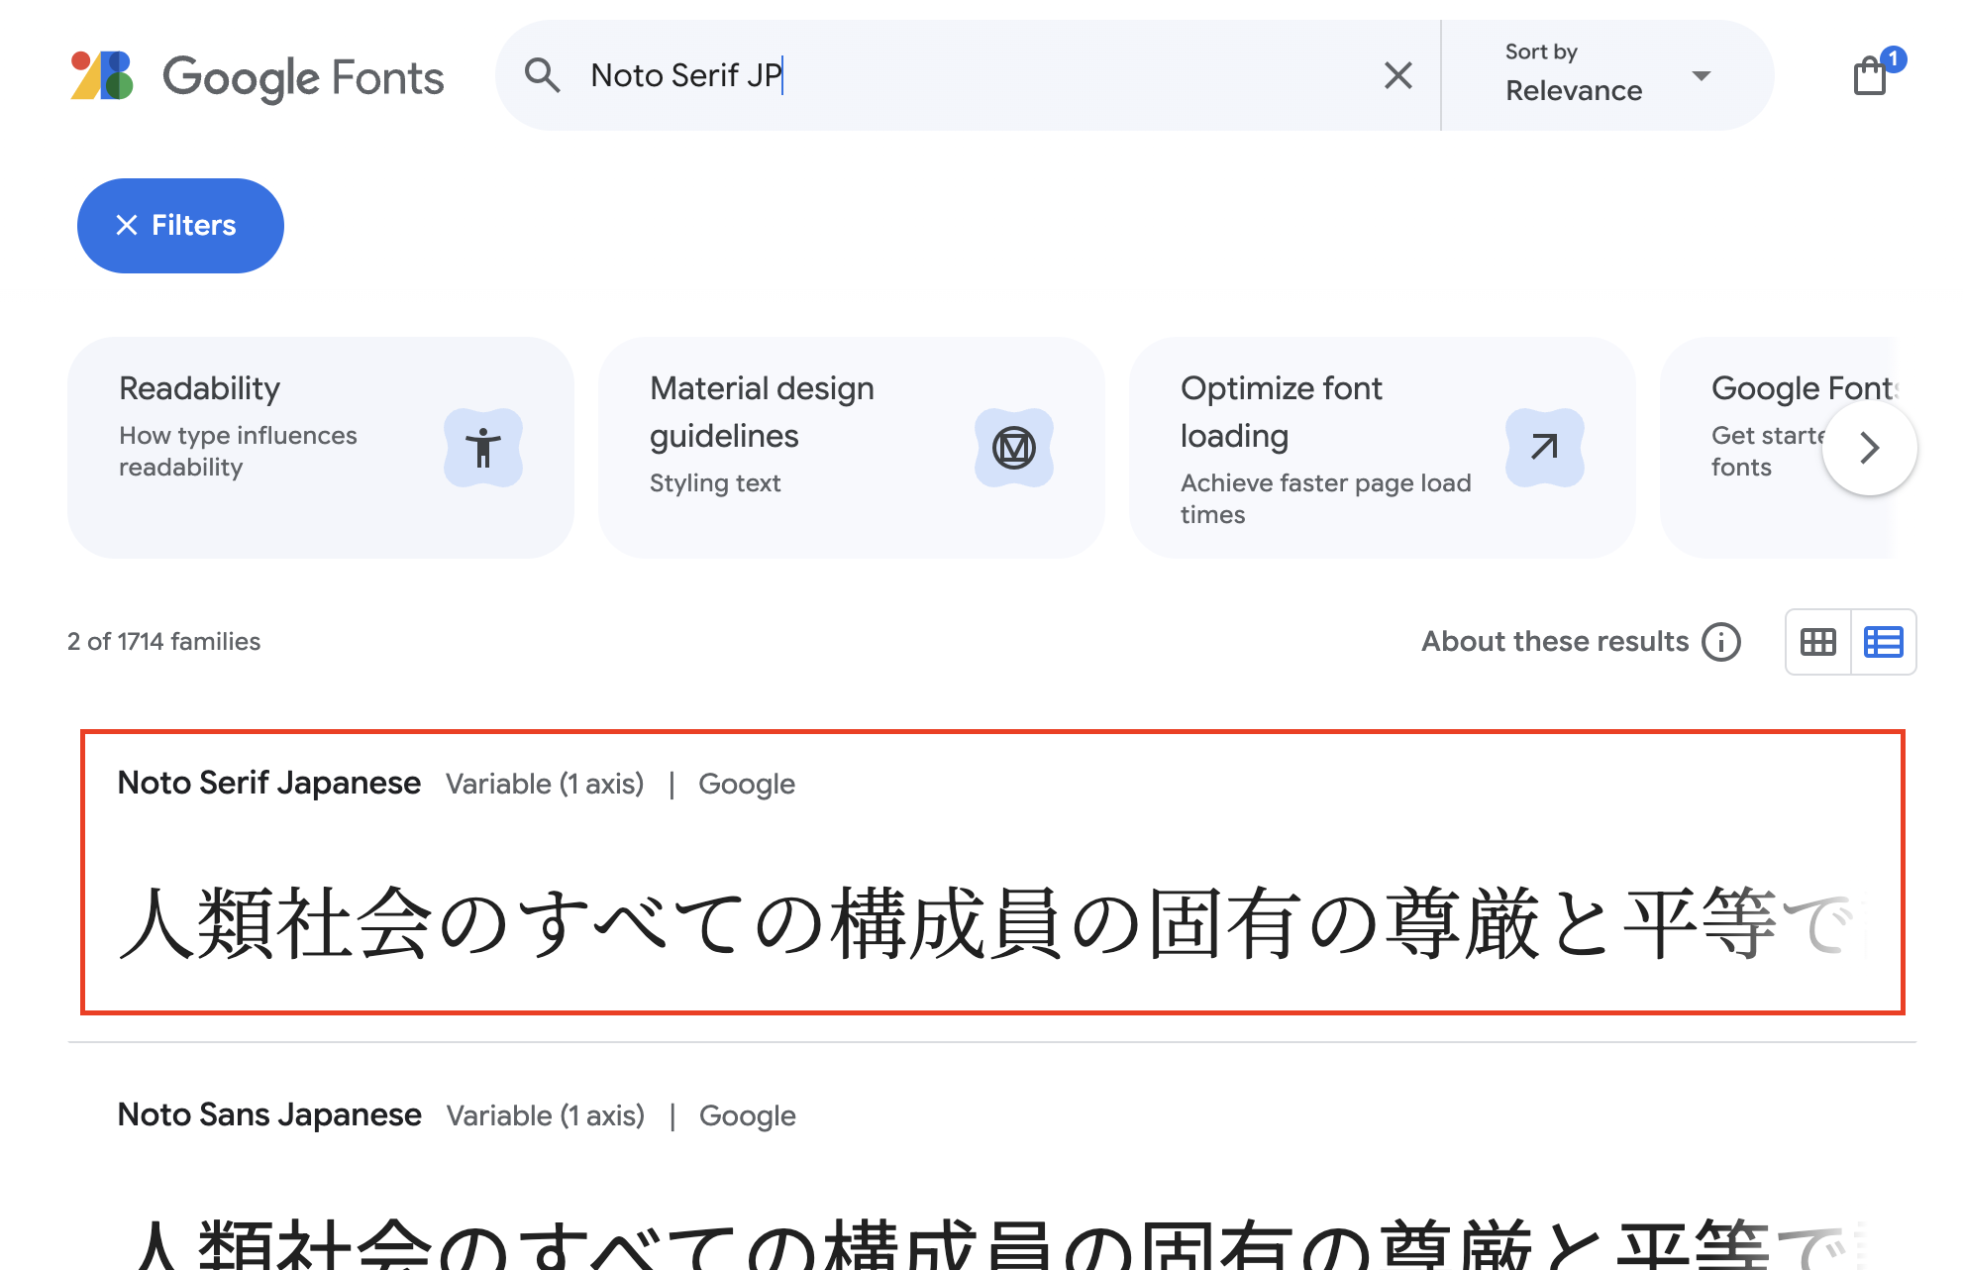Click the About these results info icon
The width and height of the screenshot is (1963, 1270).
coord(1721,642)
